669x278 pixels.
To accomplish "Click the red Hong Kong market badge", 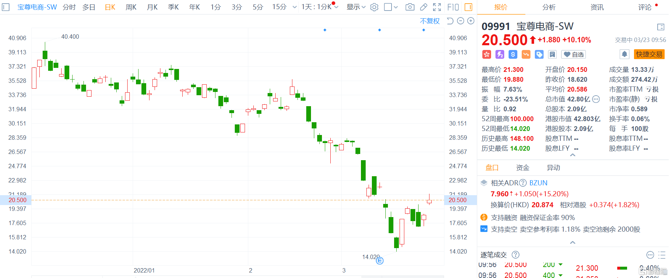I will click(487, 54).
